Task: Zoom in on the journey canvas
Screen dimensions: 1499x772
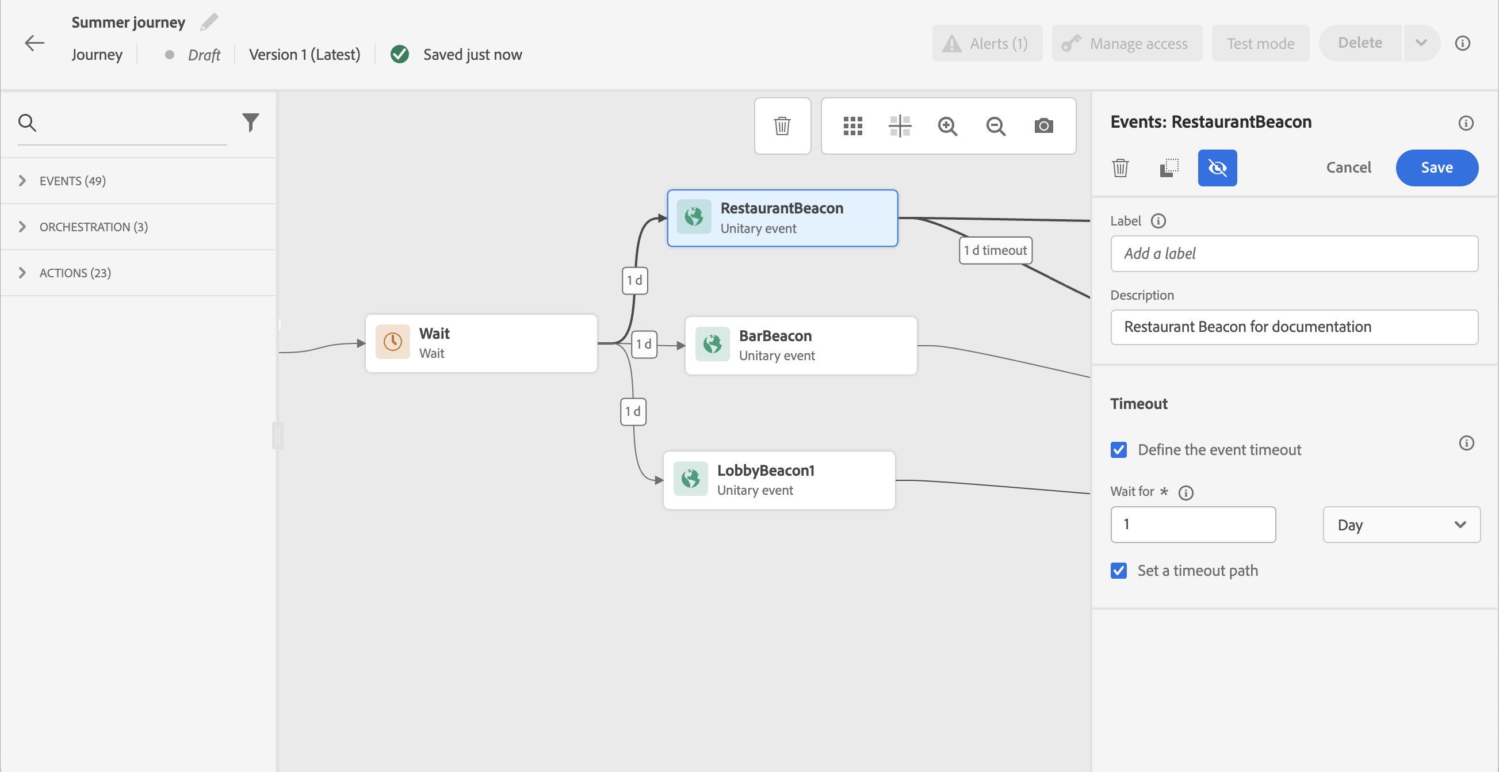Action: 947,125
